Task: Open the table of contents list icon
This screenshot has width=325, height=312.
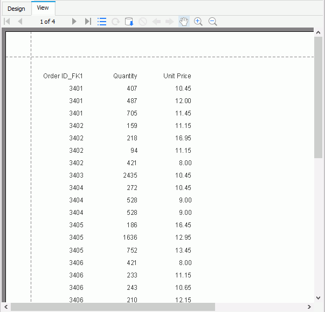Action: click(102, 22)
